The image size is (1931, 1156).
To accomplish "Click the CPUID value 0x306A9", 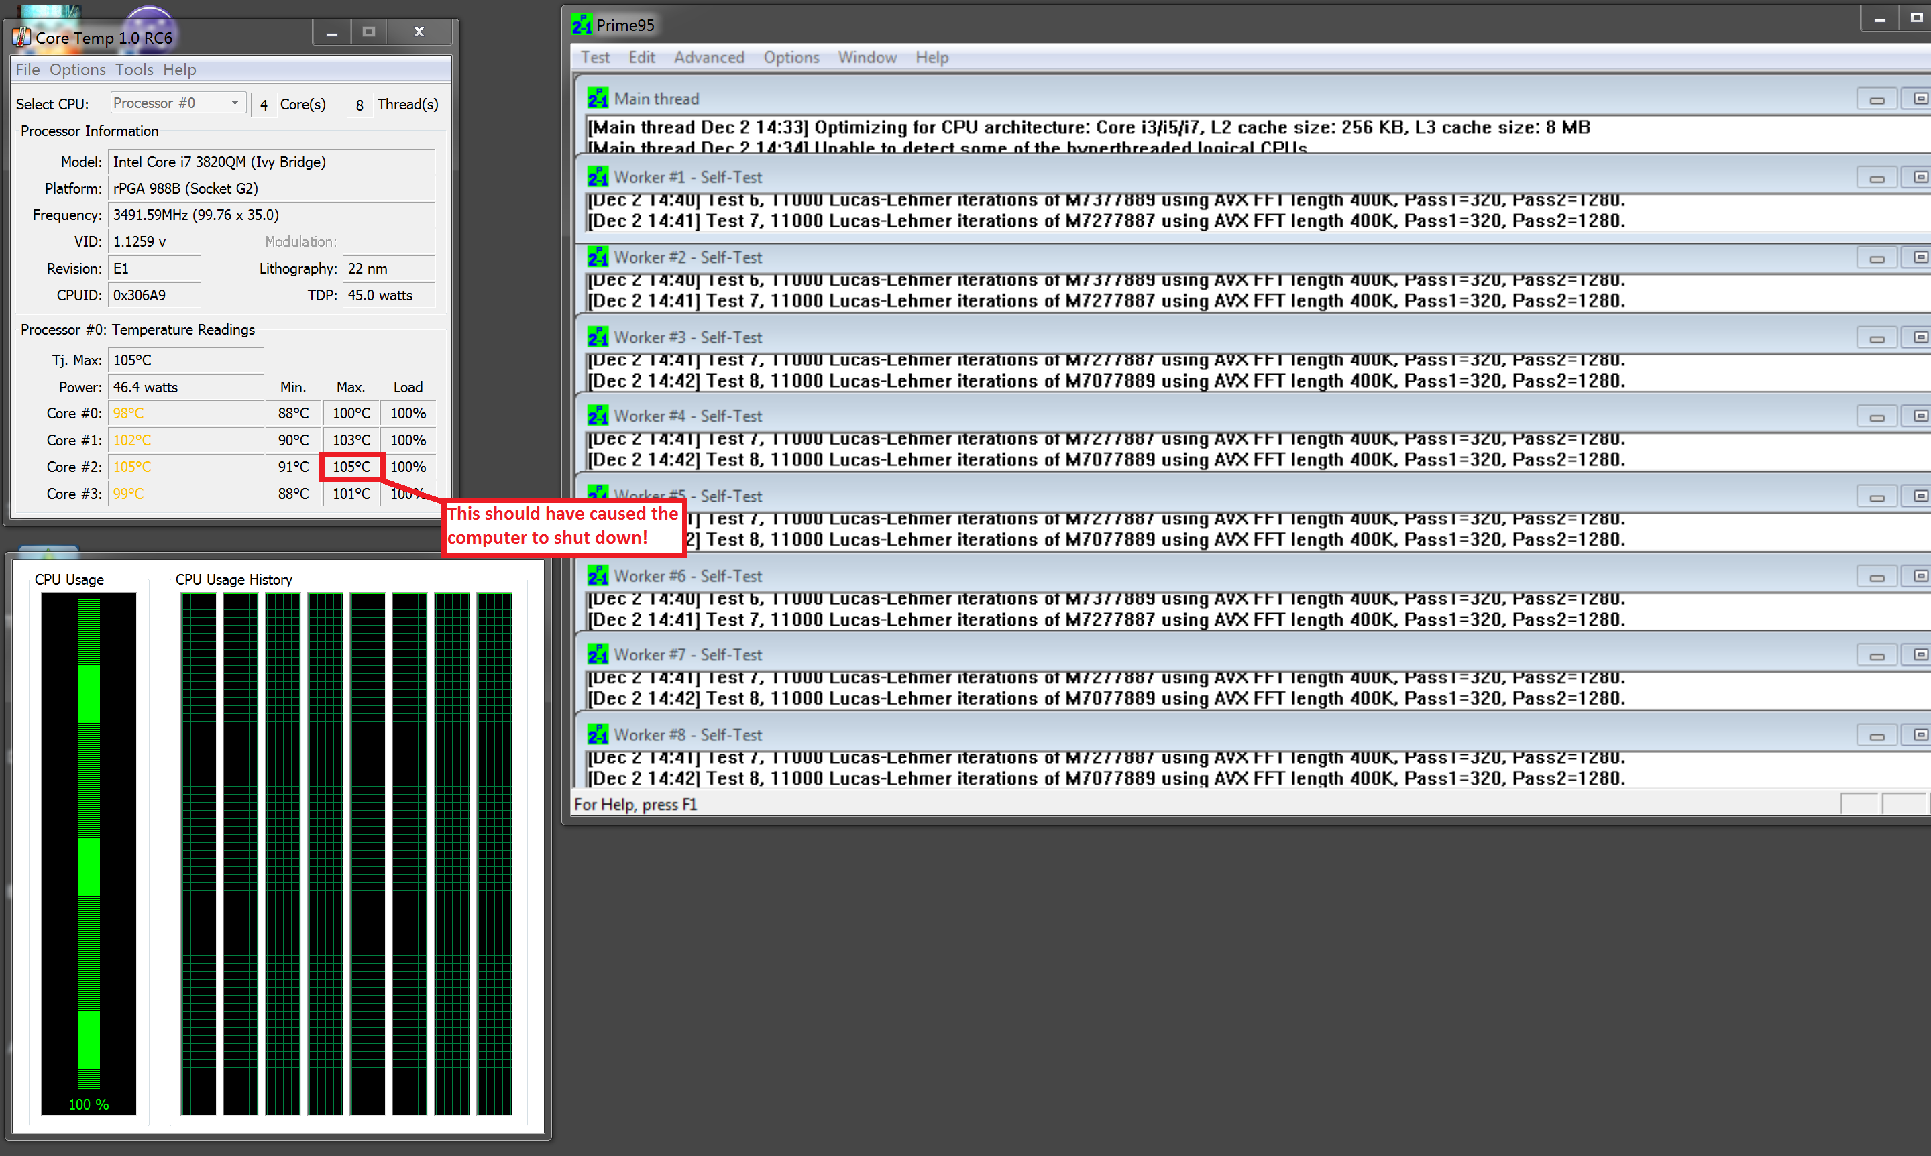I will click(154, 295).
